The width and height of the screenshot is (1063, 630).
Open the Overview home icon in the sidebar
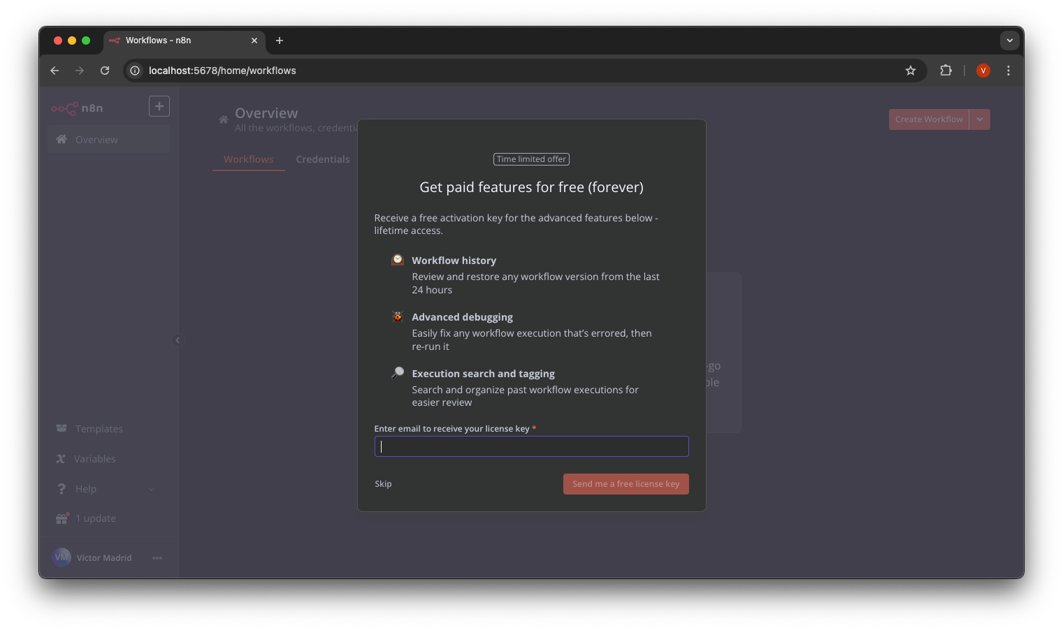pos(62,140)
